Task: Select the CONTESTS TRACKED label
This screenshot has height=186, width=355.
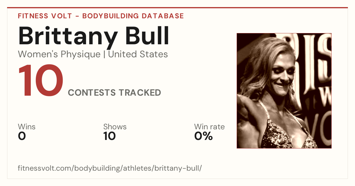Action: click(x=114, y=93)
